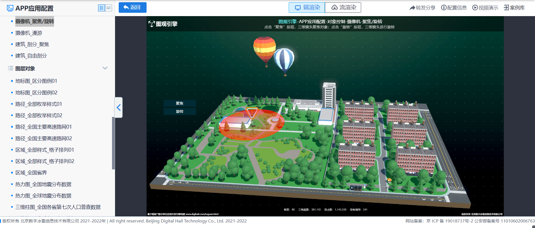Click the www.digihail.com/tuguan.html link
This screenshot has height=228, width=535.
pyautogui.click(x=202, y=214)
